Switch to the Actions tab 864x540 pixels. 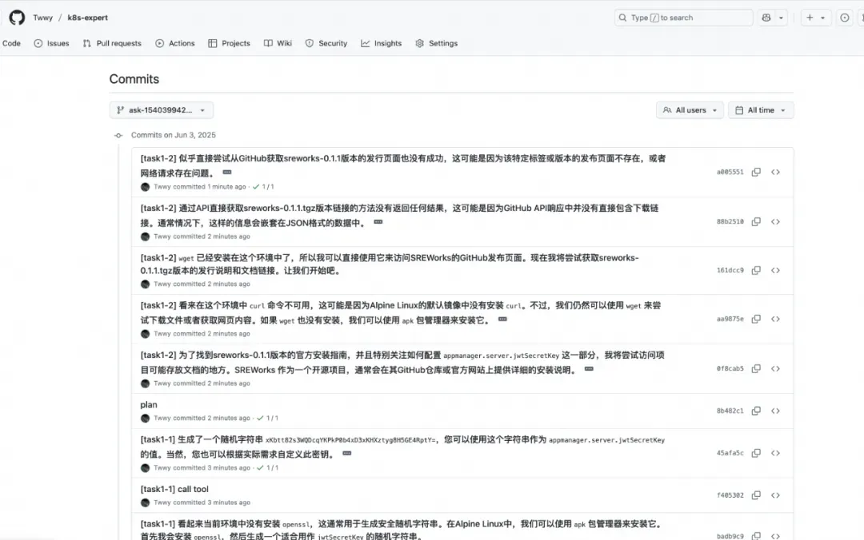pyautogui.click(x=174, y=43)
